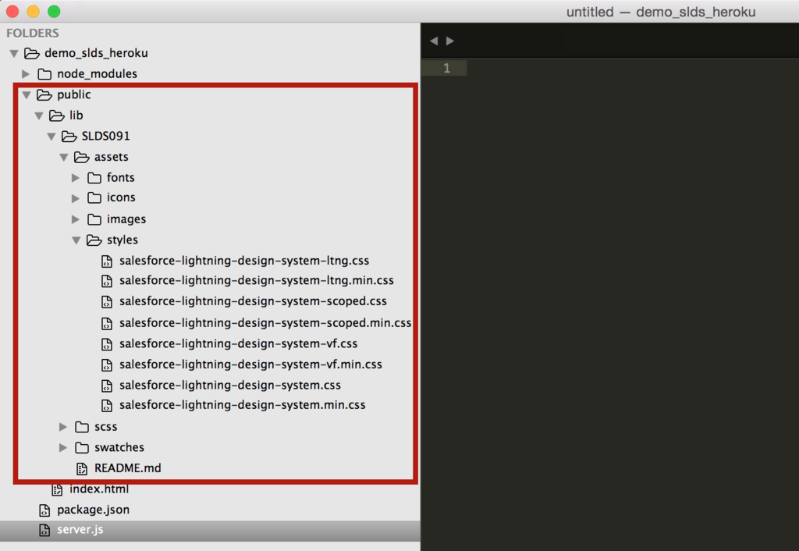Viewport: 799px width, 551px height.
Task: Click the back navigation arrow above the editor
Action: tap(435, 40)
